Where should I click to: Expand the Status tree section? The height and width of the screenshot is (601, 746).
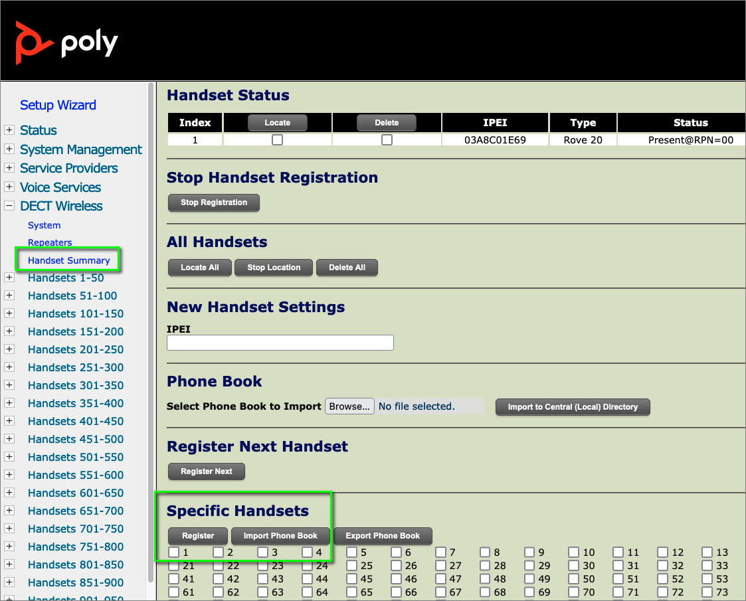coord(9,130)
